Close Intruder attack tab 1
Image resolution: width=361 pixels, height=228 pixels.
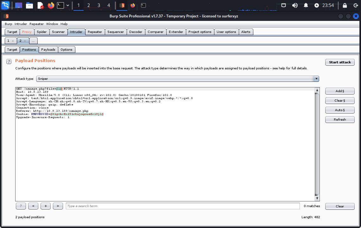point(13,41)
